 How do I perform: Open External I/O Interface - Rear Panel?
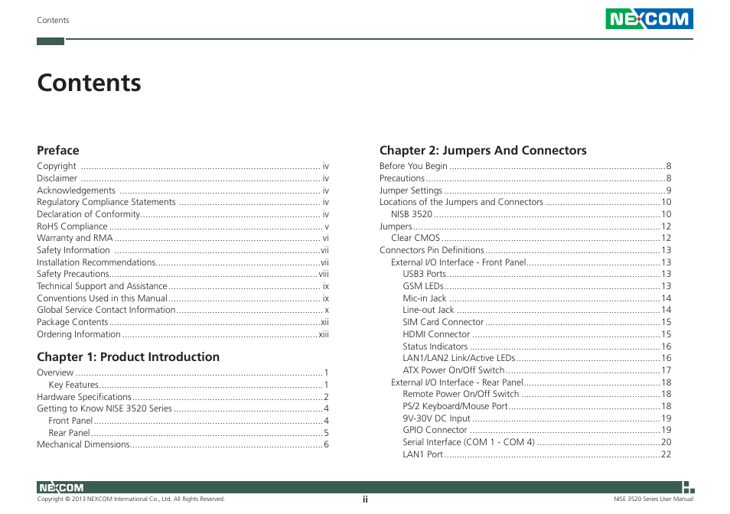pyautogui.click(x=531, y=382)
